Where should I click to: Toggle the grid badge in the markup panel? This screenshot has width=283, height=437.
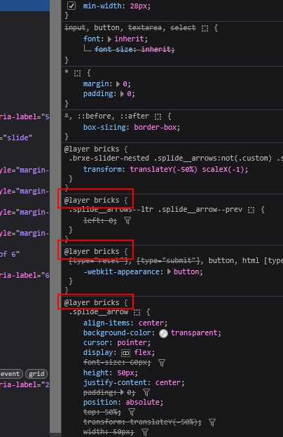[x=36, y=374]
